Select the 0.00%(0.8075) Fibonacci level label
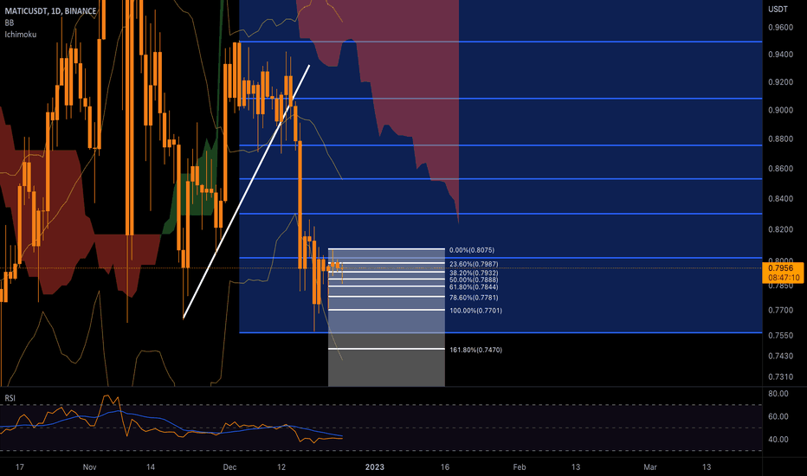The height and width of the screenshot is (476, 807). [471, 250]
